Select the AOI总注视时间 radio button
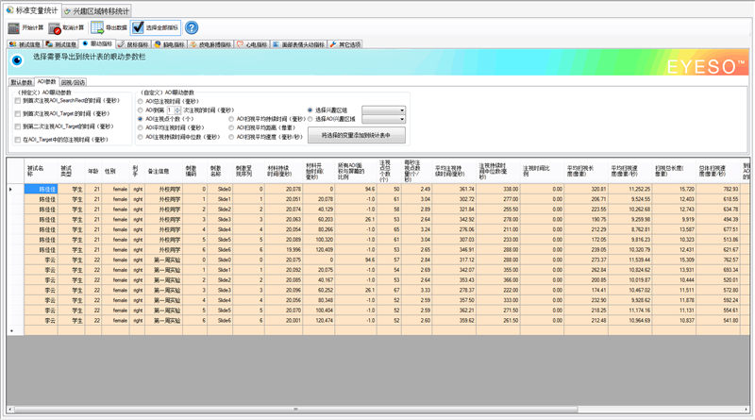Viewport: 755px width, 420px height. (x=140, y=102)
